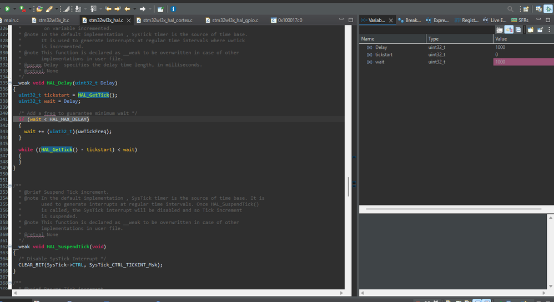Toggle Show Type Names in Variables view
The height and width of the screenshot is (302, 554).
pos(500,29)
